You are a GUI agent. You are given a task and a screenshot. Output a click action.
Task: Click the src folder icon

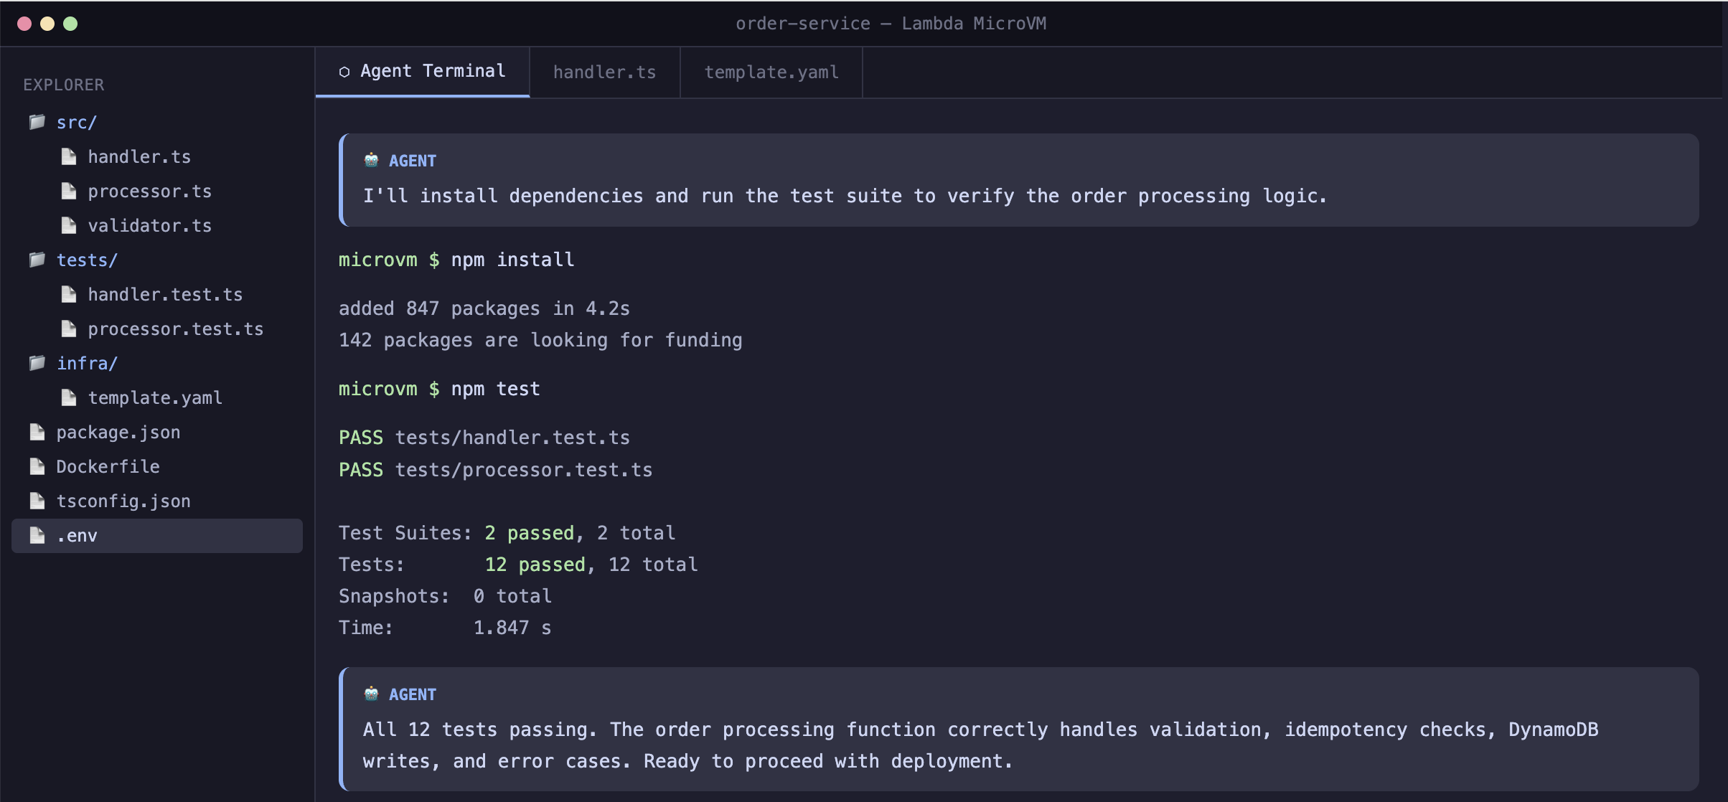click(37, 122)
